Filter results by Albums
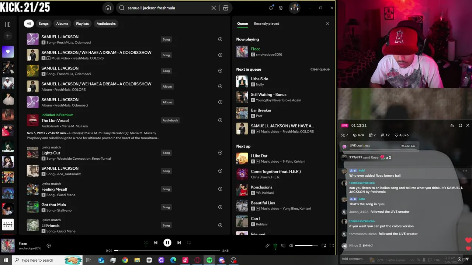This screenshot has height=265, width=472. point(62,24)
